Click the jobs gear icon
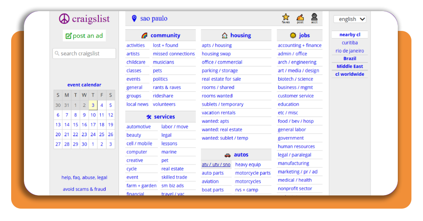 pyautogui.click(x=293, y=35)
